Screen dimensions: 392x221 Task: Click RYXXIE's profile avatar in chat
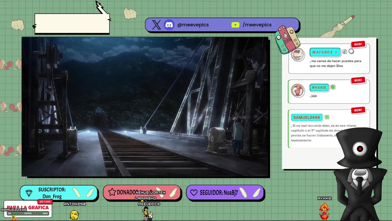coord(298,91)
